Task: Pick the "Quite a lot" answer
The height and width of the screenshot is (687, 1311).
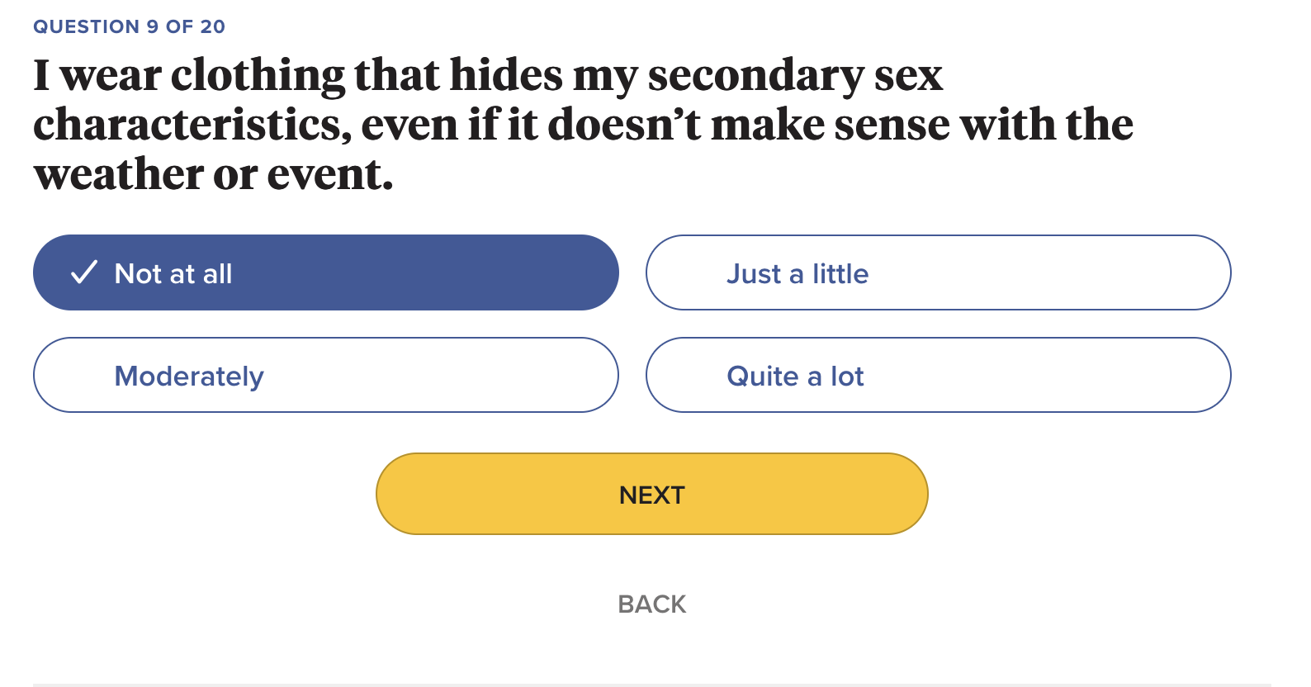Action: click(x=938, y=375)
